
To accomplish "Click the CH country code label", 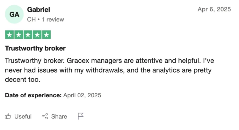I will (x=32, y=19).
